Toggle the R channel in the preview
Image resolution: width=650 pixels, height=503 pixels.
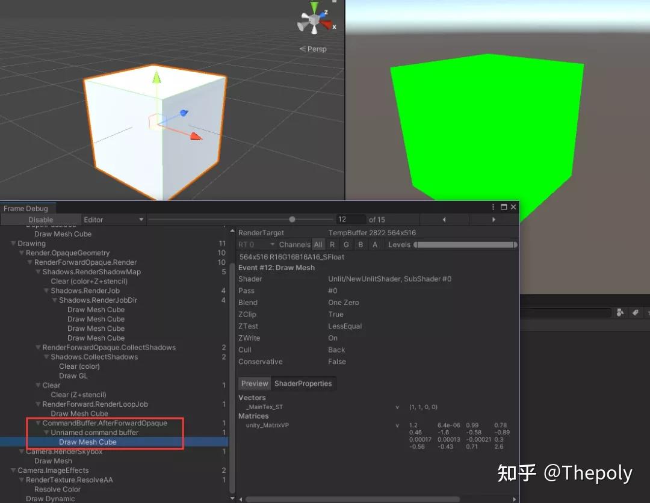[332, 244]
